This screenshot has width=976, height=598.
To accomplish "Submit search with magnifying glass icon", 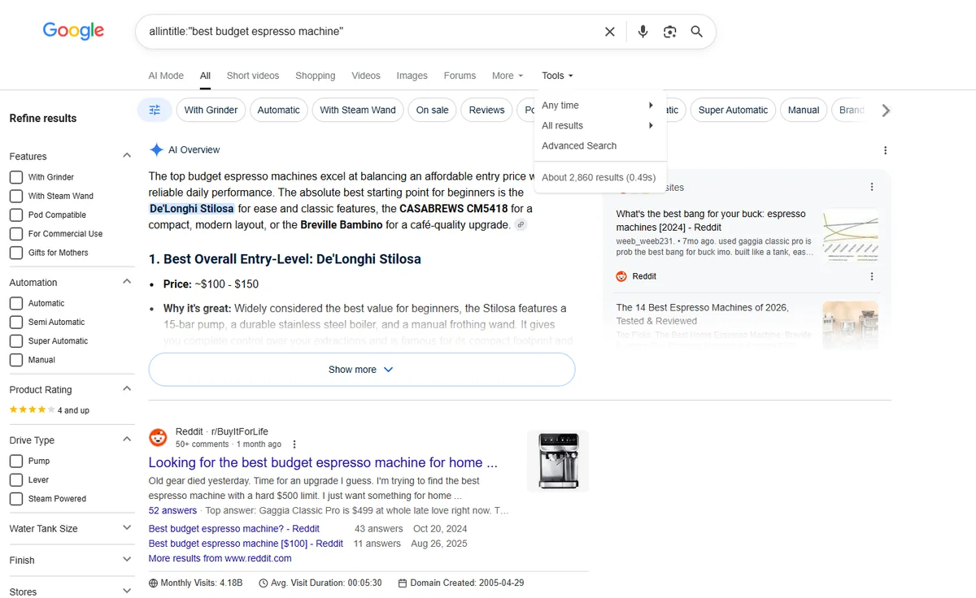I will point(696,32).
